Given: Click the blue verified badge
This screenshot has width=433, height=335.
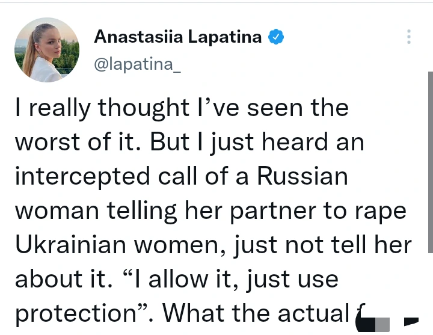Looking at the screenshot, I should pyautogui.click(x=275, y=37).
